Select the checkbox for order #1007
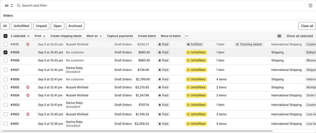 (5, 70)
